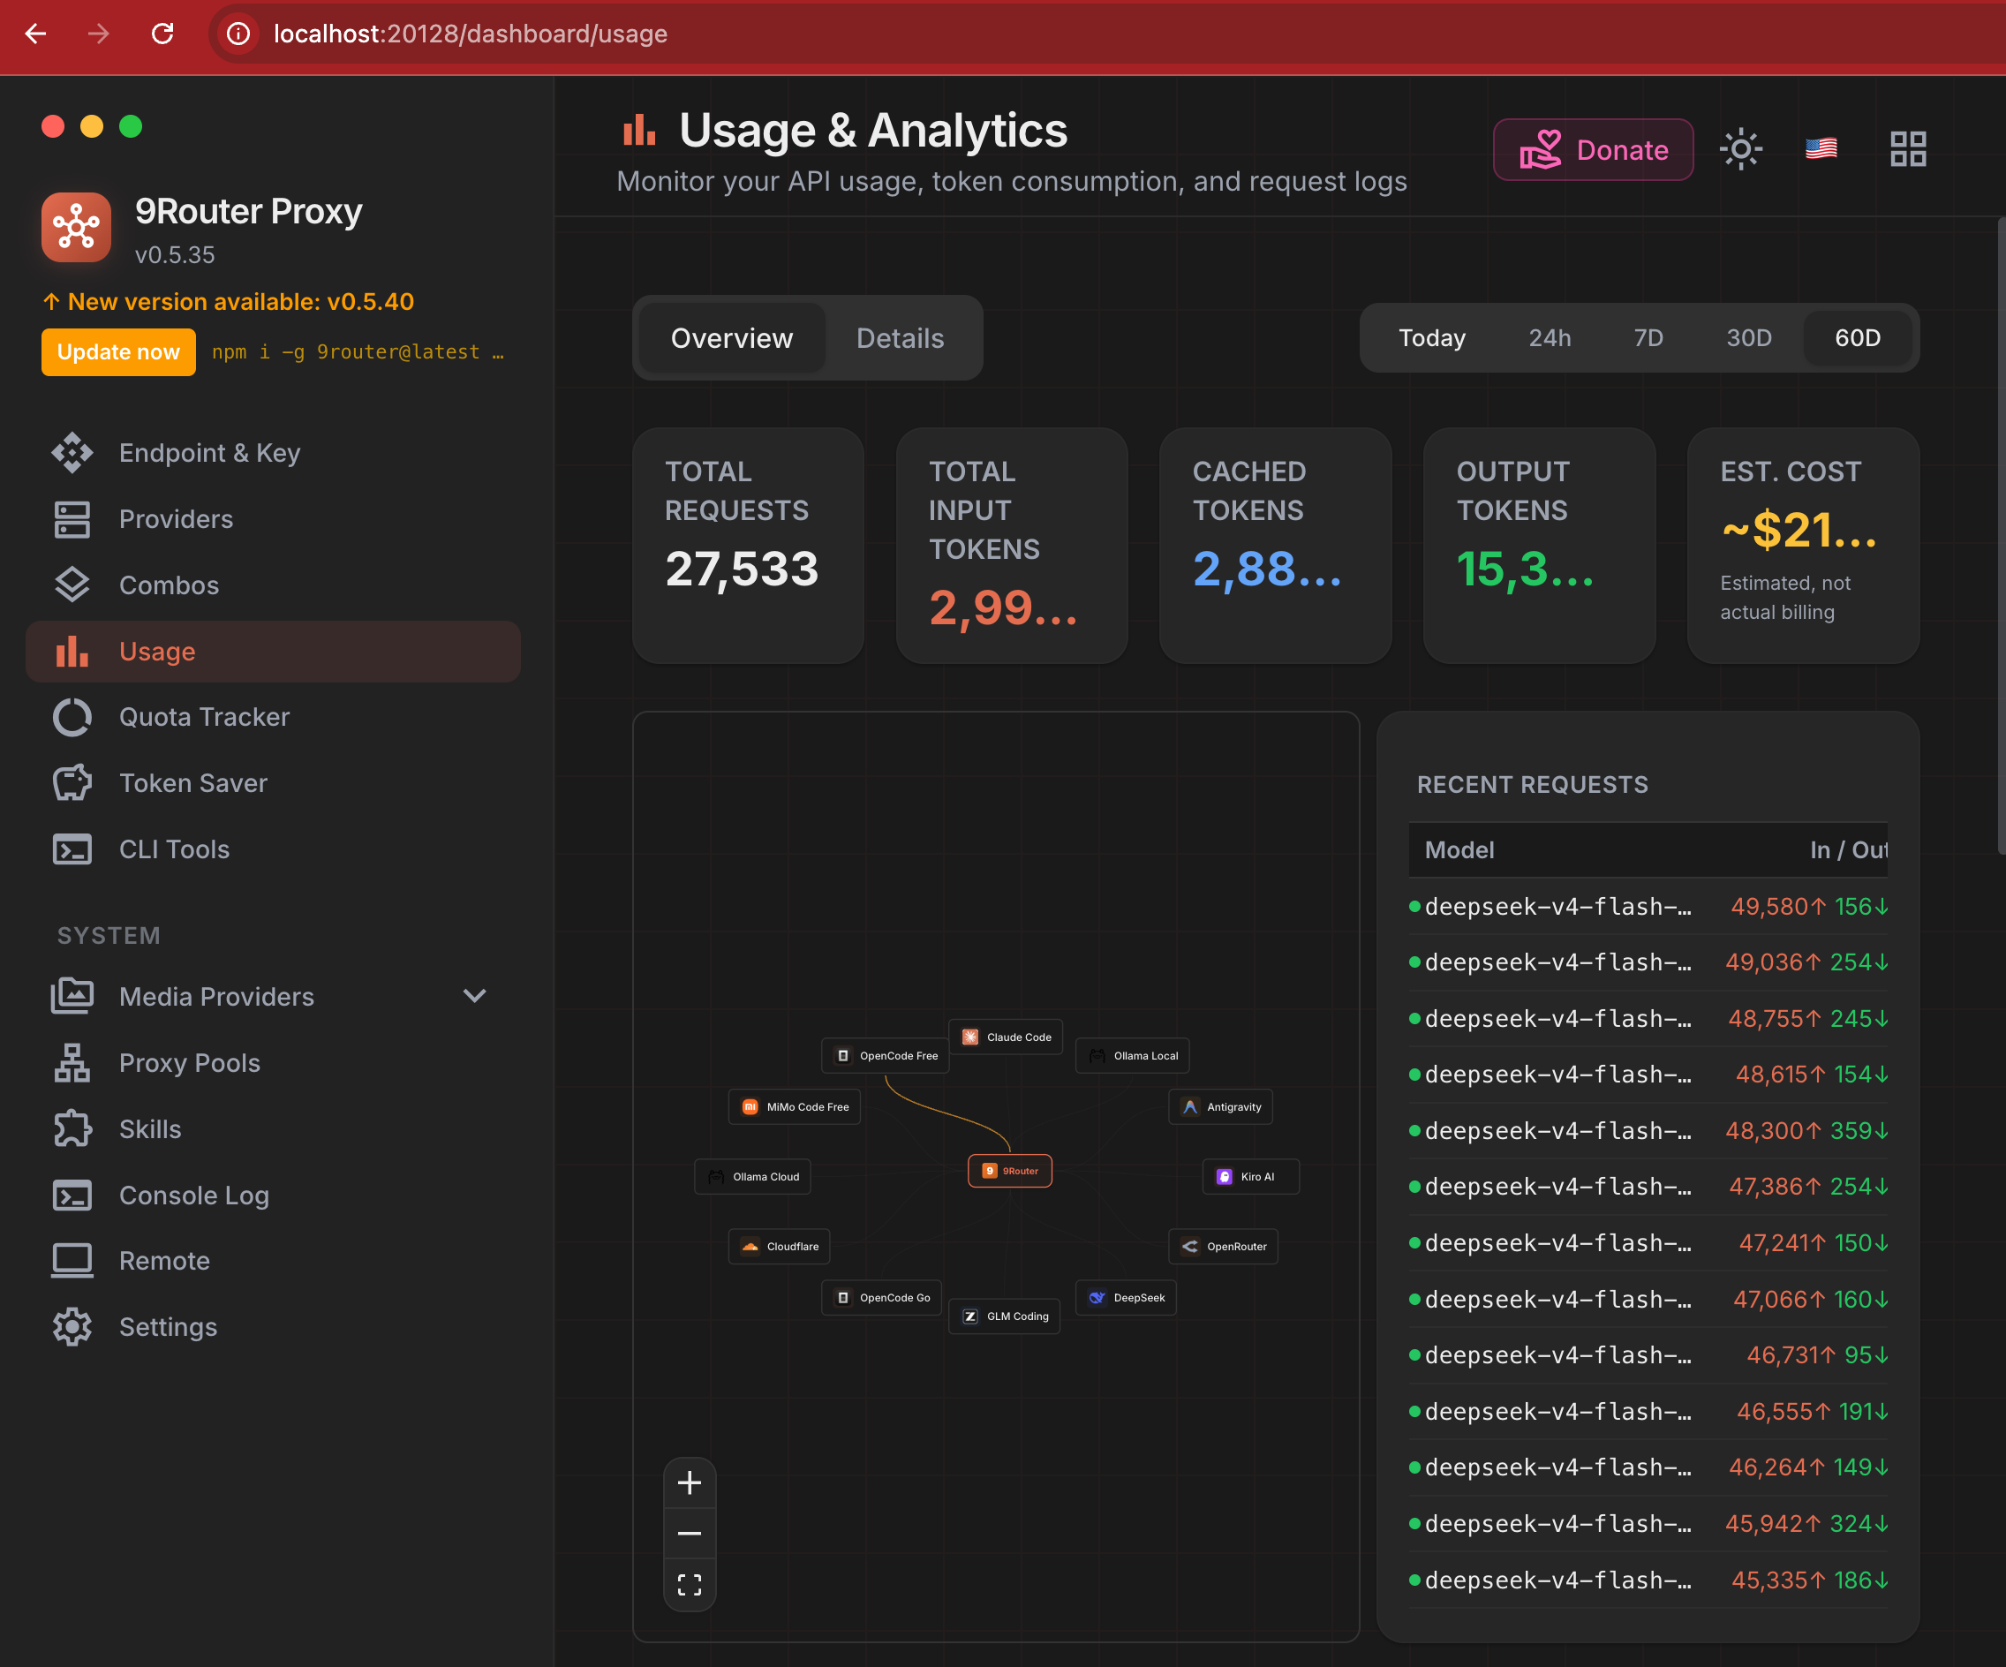Viewport: 2006px width, 1667px height.
Task: Open the Quota Tracker ring icon
Action: coord(72,718)
